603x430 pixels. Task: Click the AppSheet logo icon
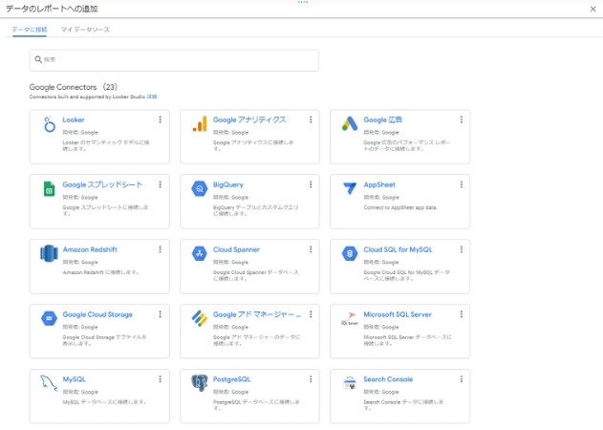click(x=350, y=187)
